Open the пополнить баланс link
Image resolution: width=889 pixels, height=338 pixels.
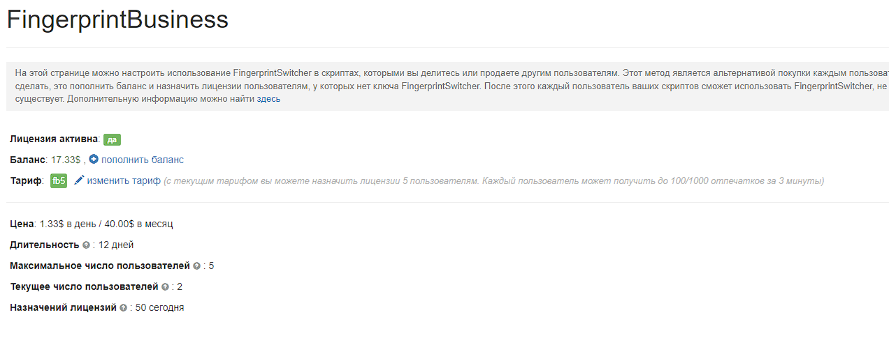(143, 160)
